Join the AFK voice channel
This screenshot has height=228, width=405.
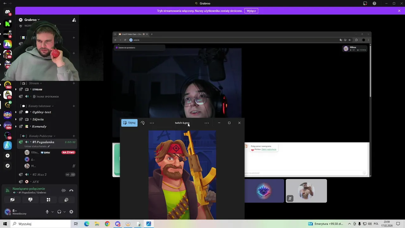[x=47, y=182]
